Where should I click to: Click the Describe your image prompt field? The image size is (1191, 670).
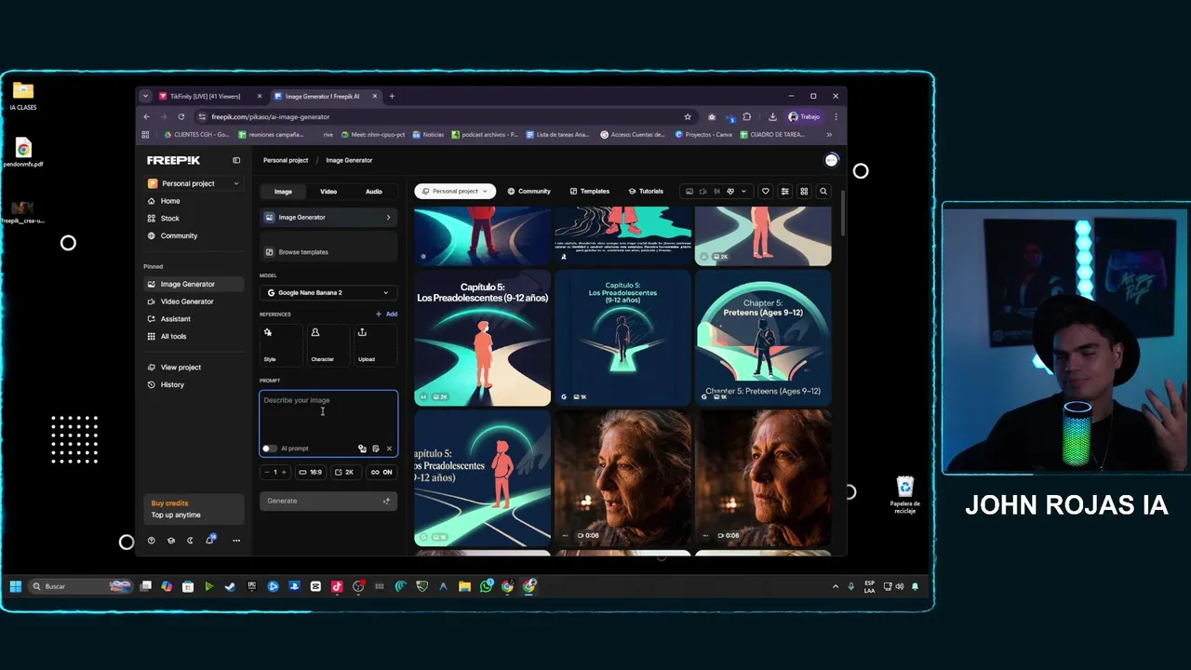[328, 414]
